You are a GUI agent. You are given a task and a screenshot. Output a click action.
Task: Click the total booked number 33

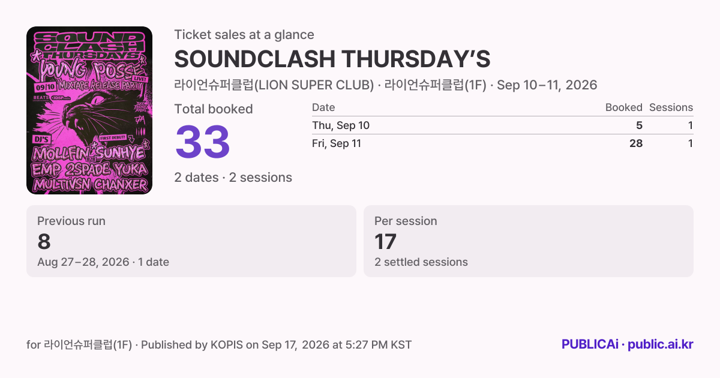point(203,142)
